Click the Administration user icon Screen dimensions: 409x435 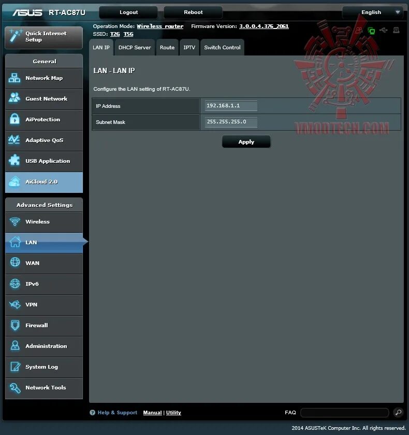[15, 346]
